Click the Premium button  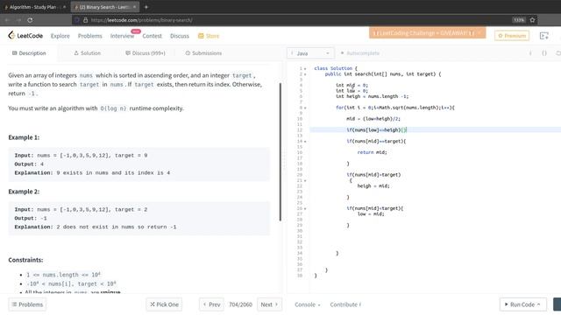tap(512, 36)
